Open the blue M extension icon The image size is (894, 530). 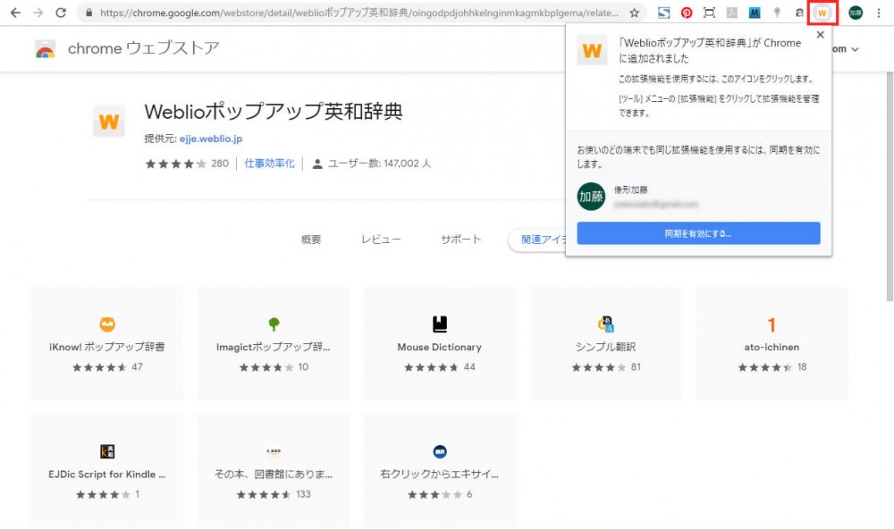pos(755,13)
